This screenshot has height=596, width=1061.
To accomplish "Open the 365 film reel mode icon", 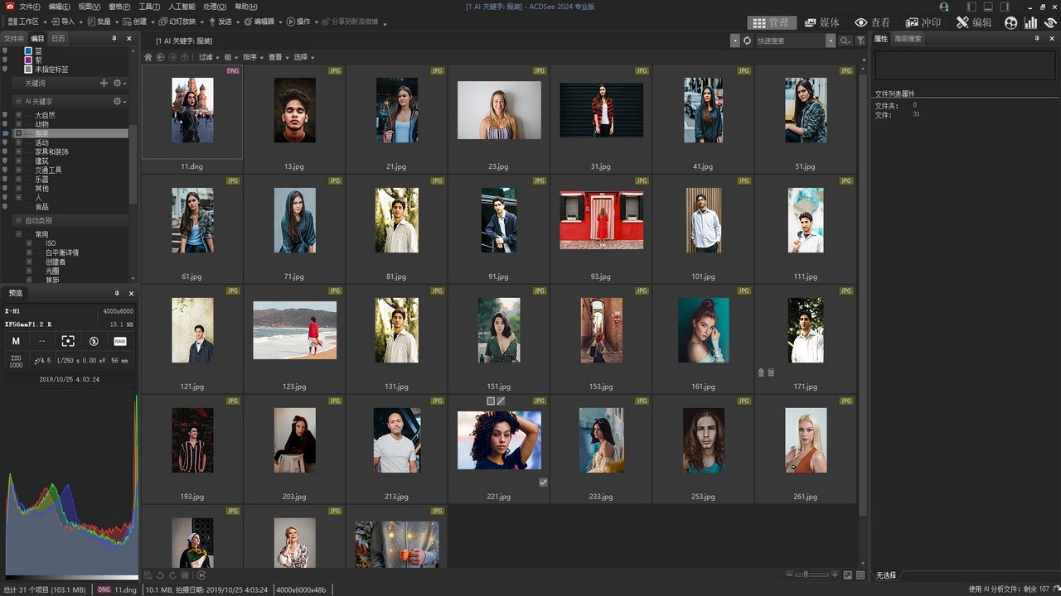I will pos(1010,22).
